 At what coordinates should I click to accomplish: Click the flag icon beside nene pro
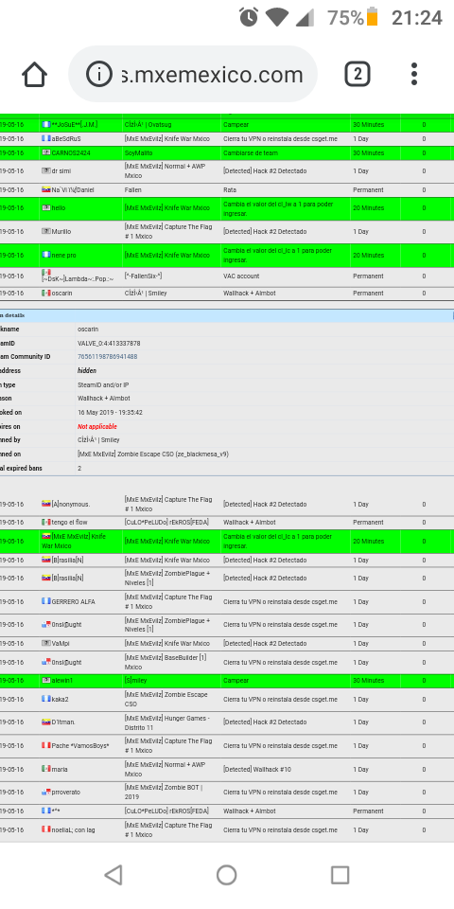[x=46, y=255]
